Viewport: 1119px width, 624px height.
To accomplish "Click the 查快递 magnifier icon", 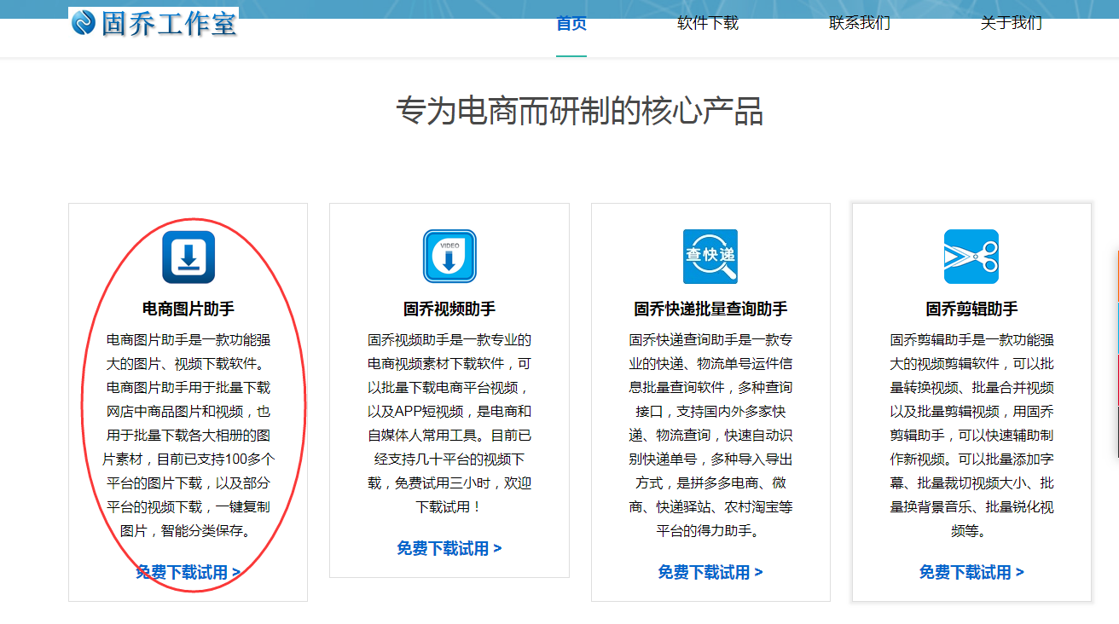I will click(710, 257).
